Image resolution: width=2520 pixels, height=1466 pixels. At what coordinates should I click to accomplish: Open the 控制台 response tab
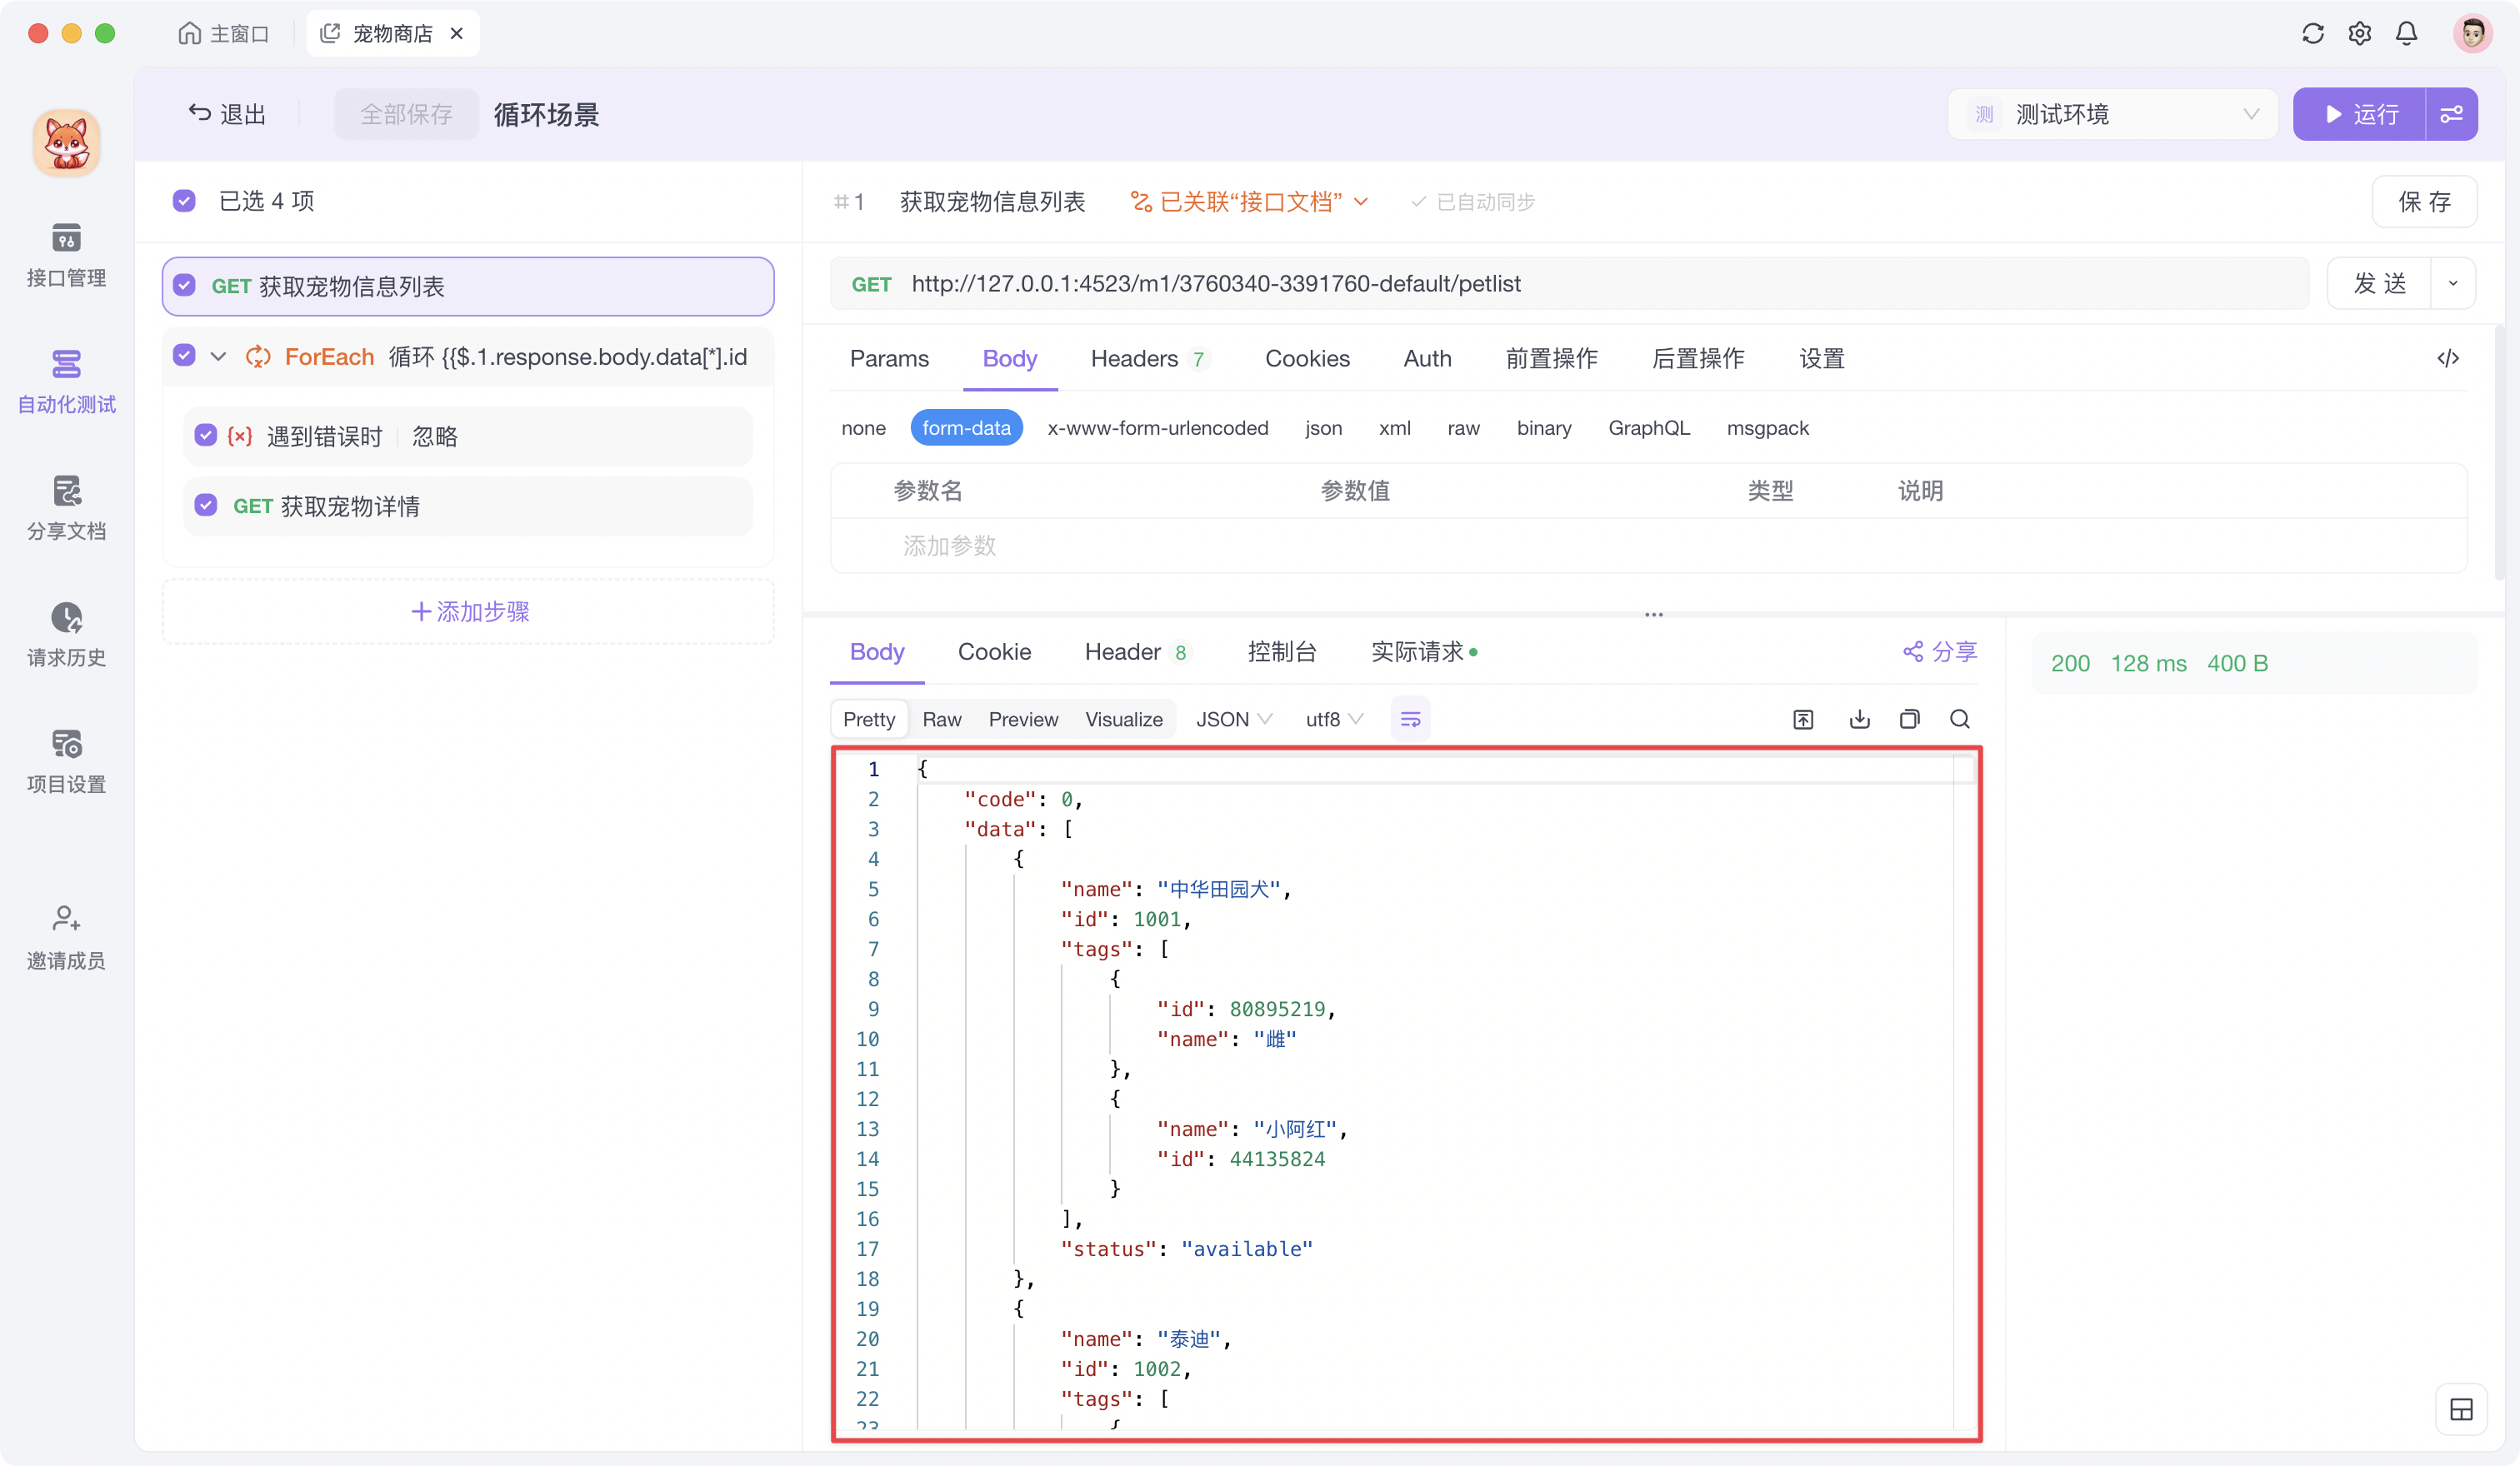pos(1281,651)
